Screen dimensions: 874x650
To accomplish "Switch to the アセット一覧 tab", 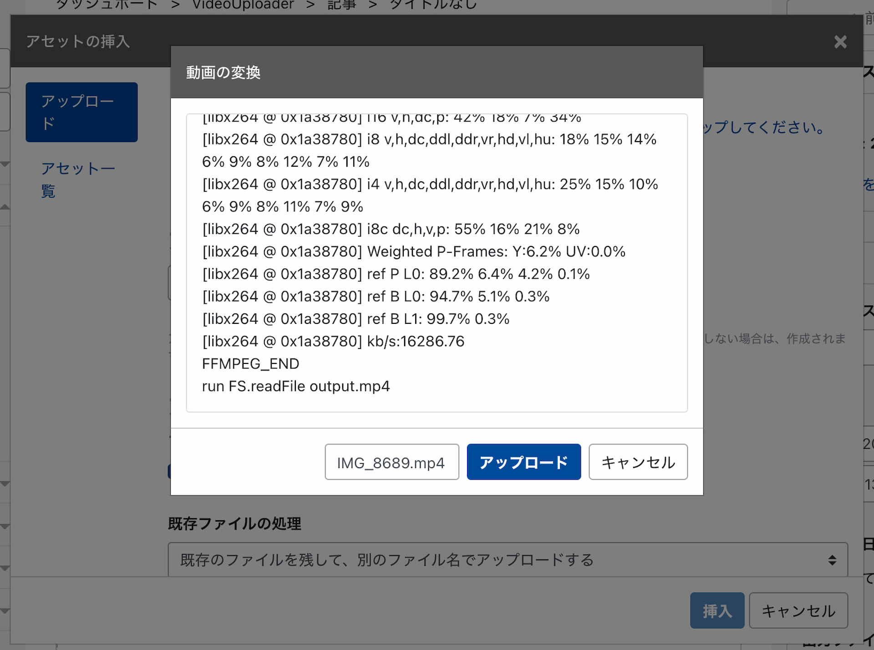I will coord(78,179).
